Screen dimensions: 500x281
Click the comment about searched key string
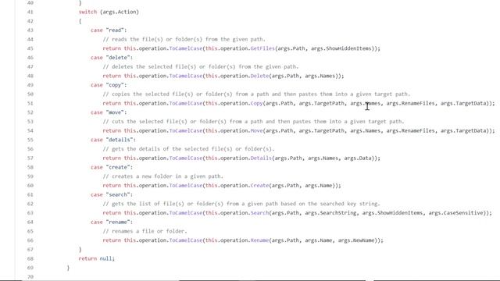pyautogui.click(x=241, y=204)
